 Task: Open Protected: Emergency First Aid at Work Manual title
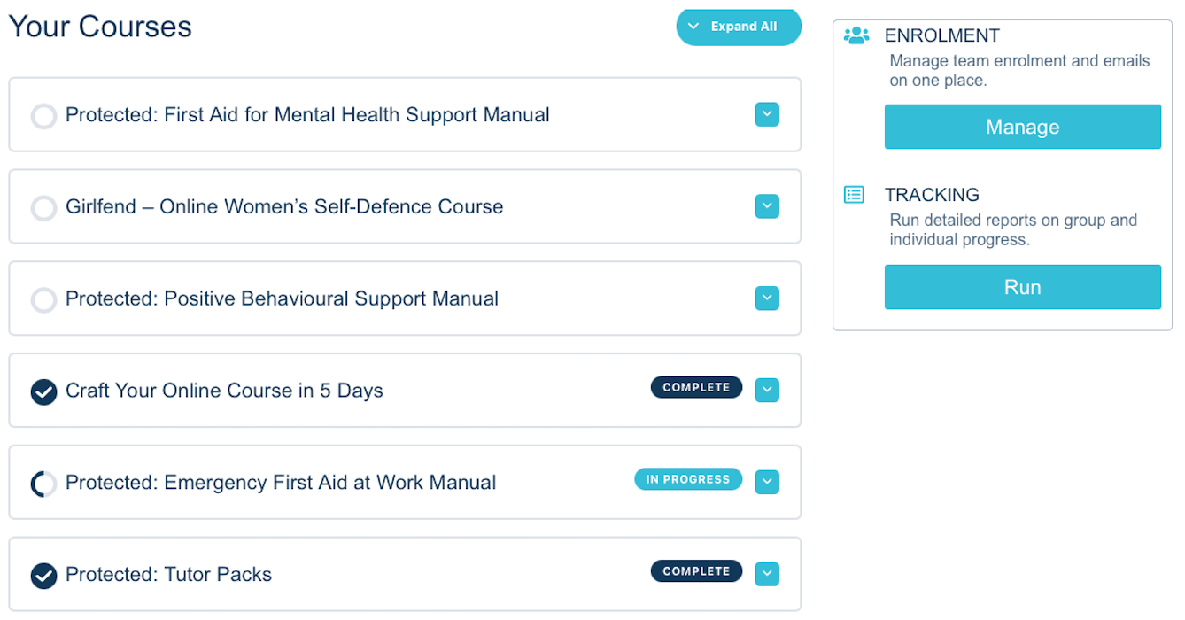tap(281, 483)
